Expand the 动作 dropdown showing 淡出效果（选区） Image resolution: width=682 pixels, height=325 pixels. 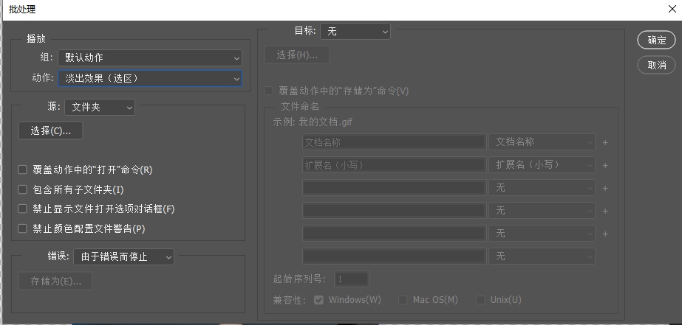point(149,77)
